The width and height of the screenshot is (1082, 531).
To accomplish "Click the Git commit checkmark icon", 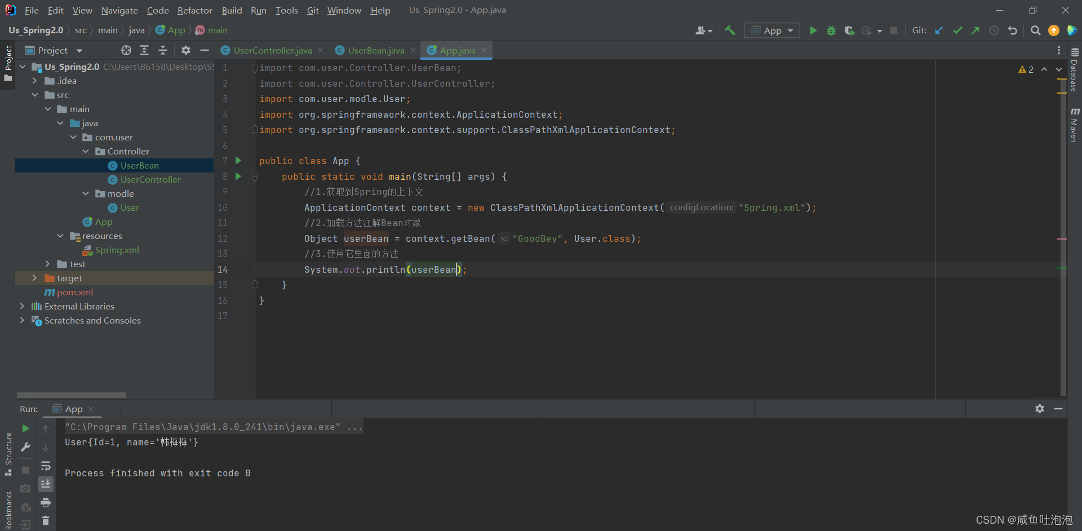I will pos(957,30).
